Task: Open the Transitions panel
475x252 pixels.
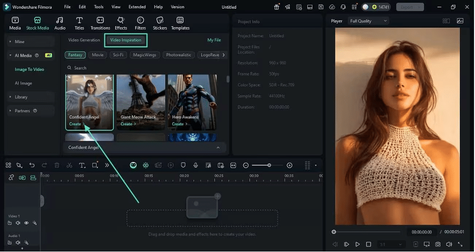Action: click(x=100, y=24)
